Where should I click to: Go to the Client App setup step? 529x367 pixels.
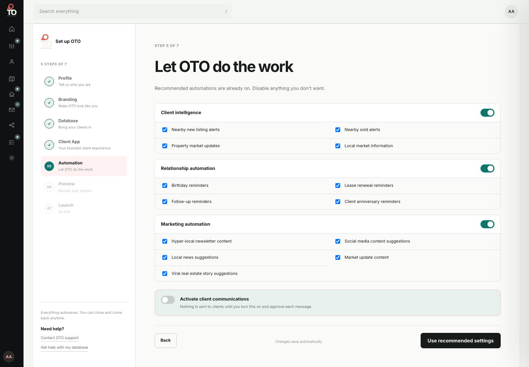pos(84,145)
